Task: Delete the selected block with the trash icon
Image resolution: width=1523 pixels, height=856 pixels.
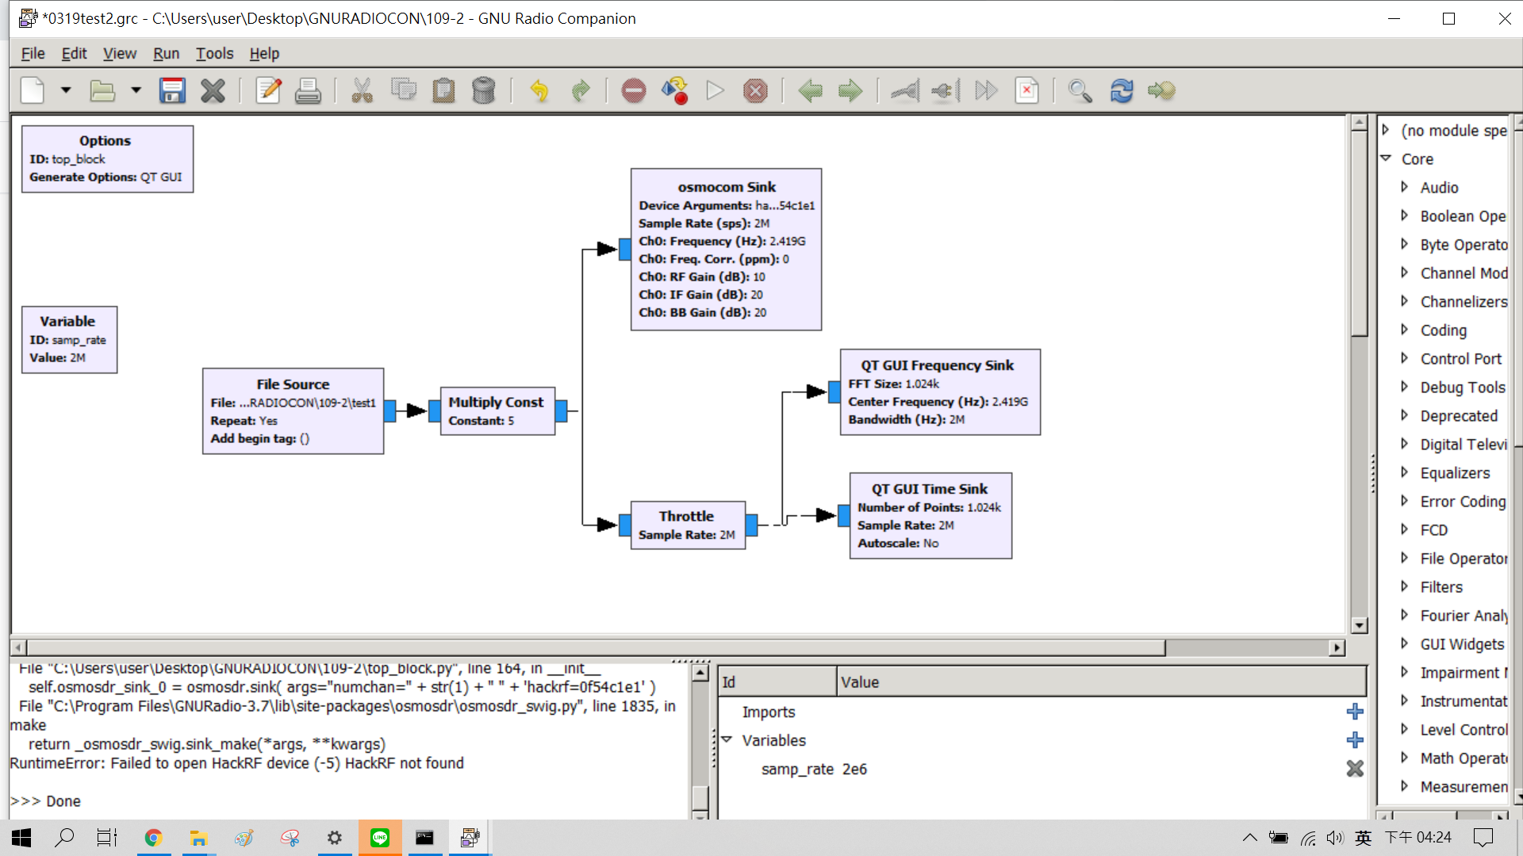Action: (x=485, y=90)
